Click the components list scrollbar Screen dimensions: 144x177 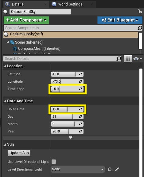[x=140, y=41]
